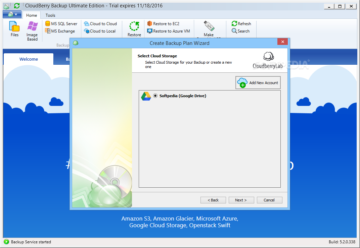
Task: Proceed with Next in wizard
Action: click(x=241, y=200)
